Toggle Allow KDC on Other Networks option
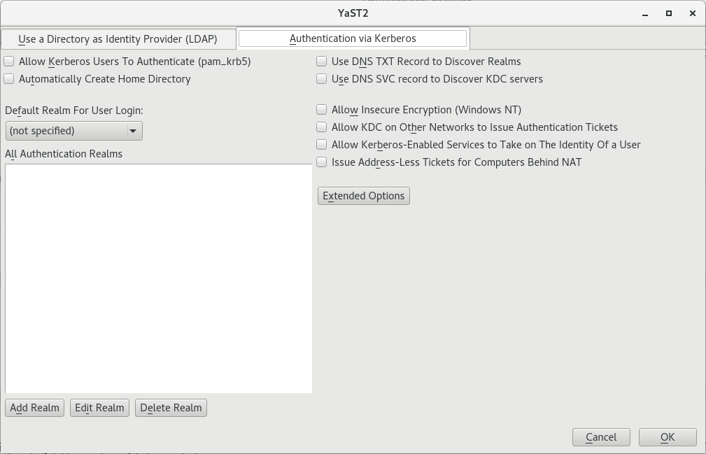Viewport: 706px width, 454px height. (x=322, y=127)
